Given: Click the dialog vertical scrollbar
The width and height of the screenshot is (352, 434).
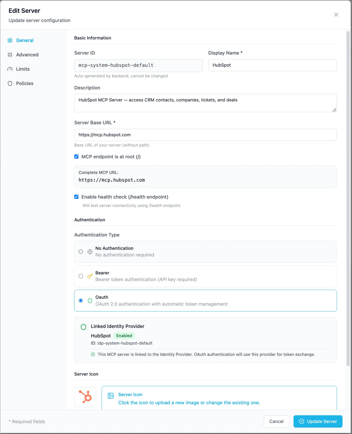Looking at the screenshot, I should click(x=348, y=199).
